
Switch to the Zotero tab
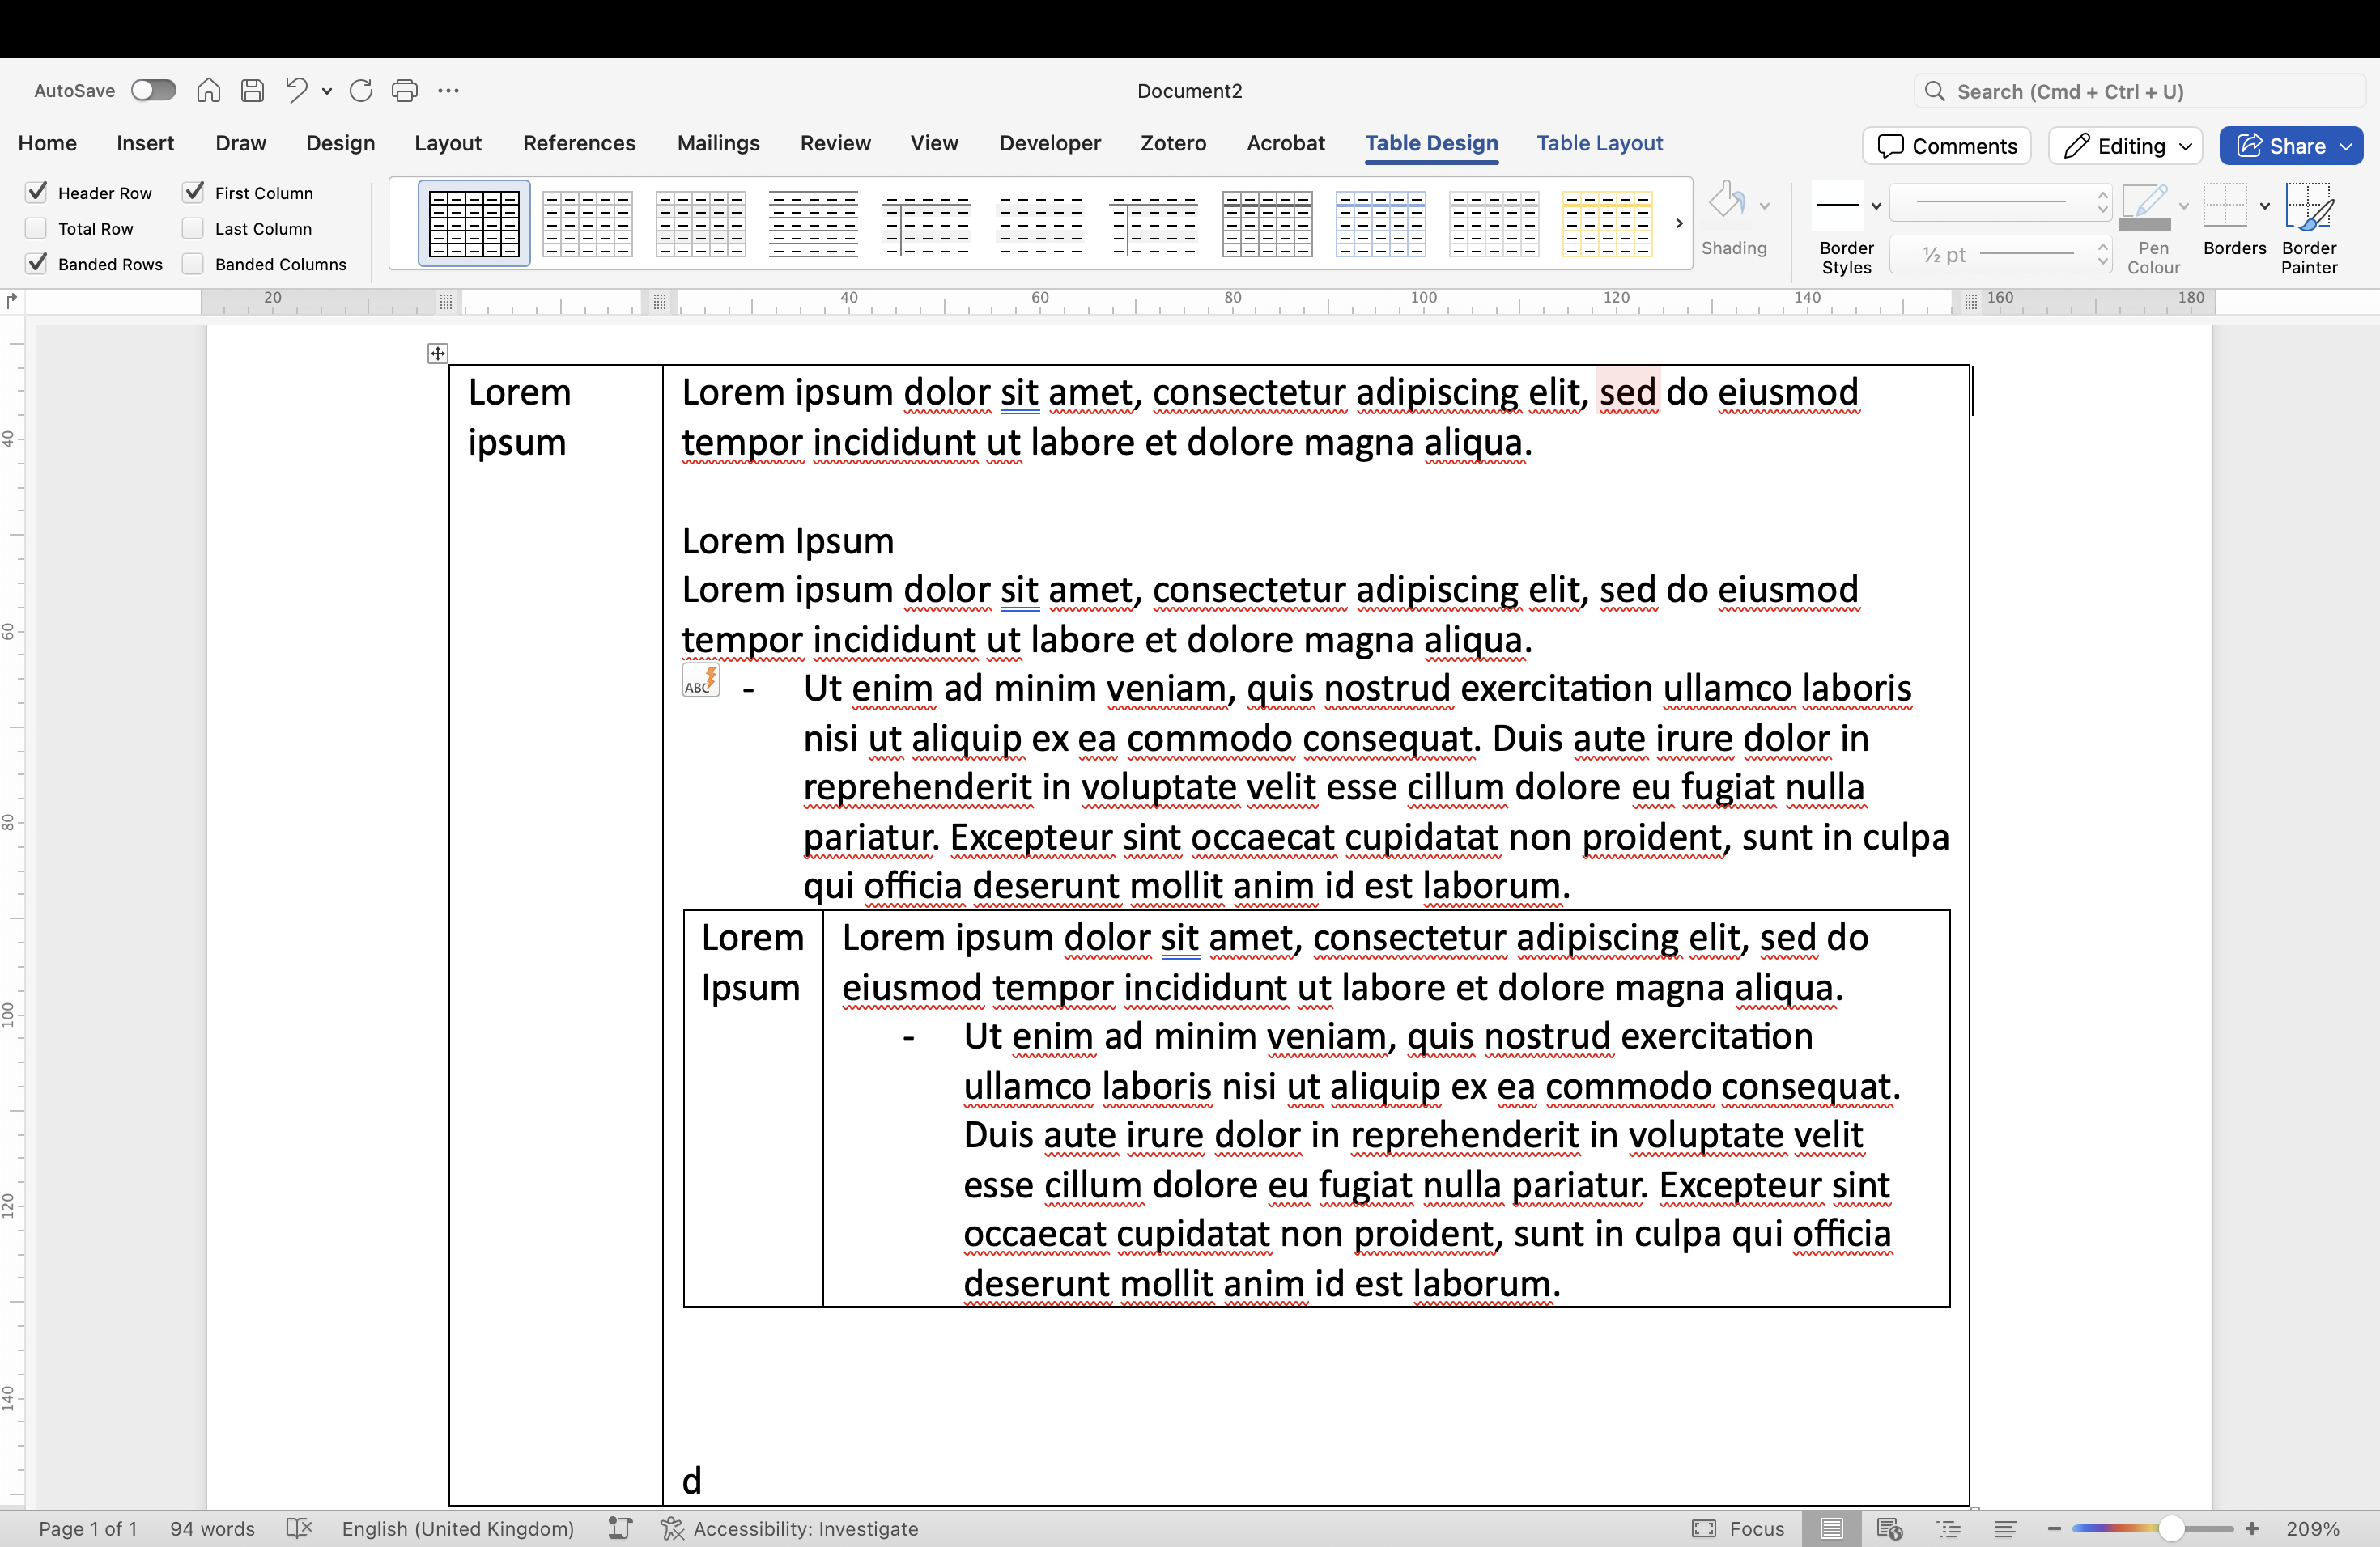(x=1173, y=143)
